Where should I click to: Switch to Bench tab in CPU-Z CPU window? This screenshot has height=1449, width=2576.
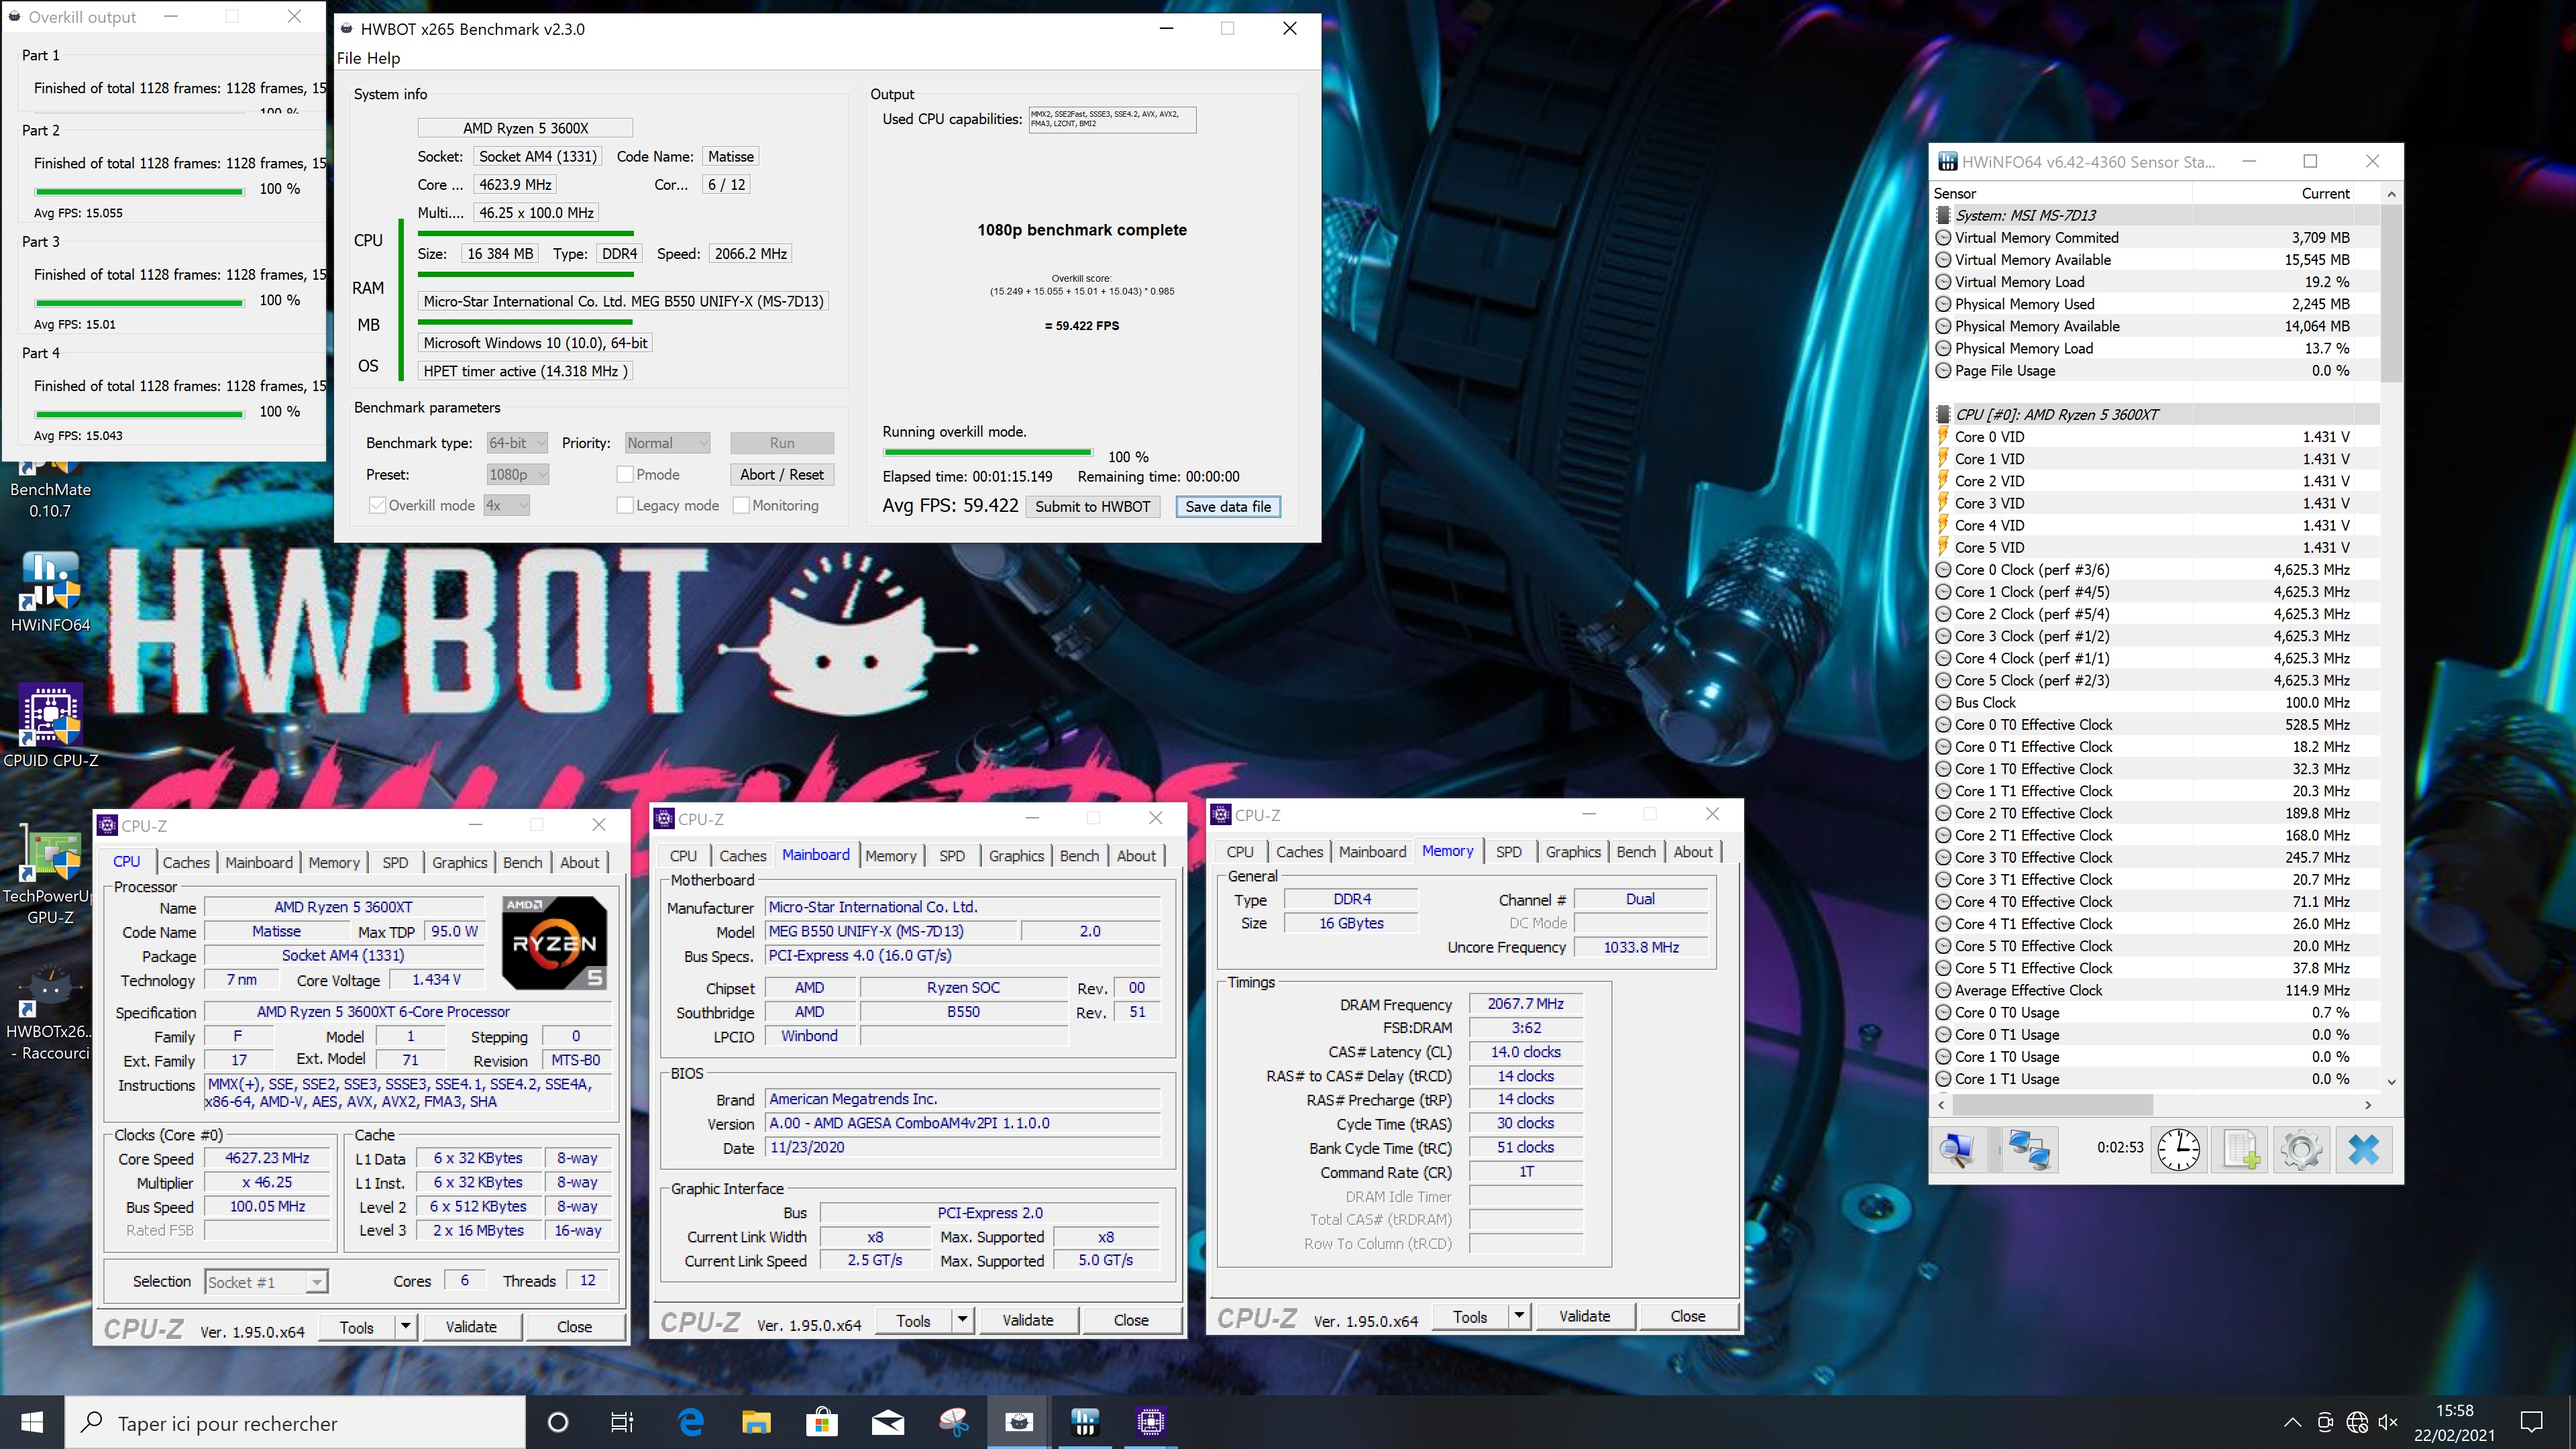522,862
